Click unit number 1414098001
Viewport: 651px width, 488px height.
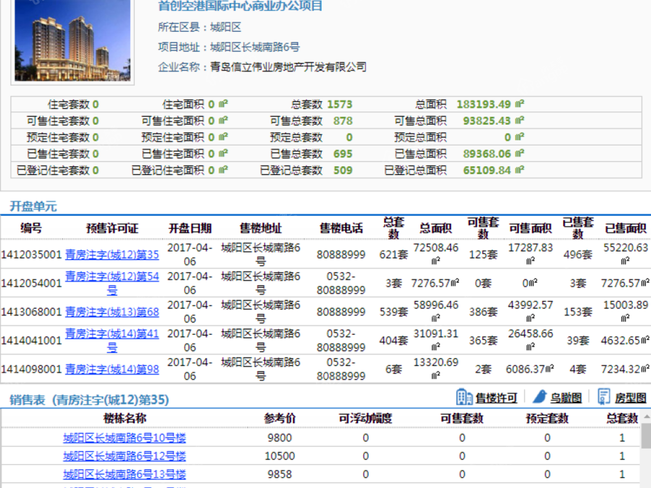tap(31, 369)
